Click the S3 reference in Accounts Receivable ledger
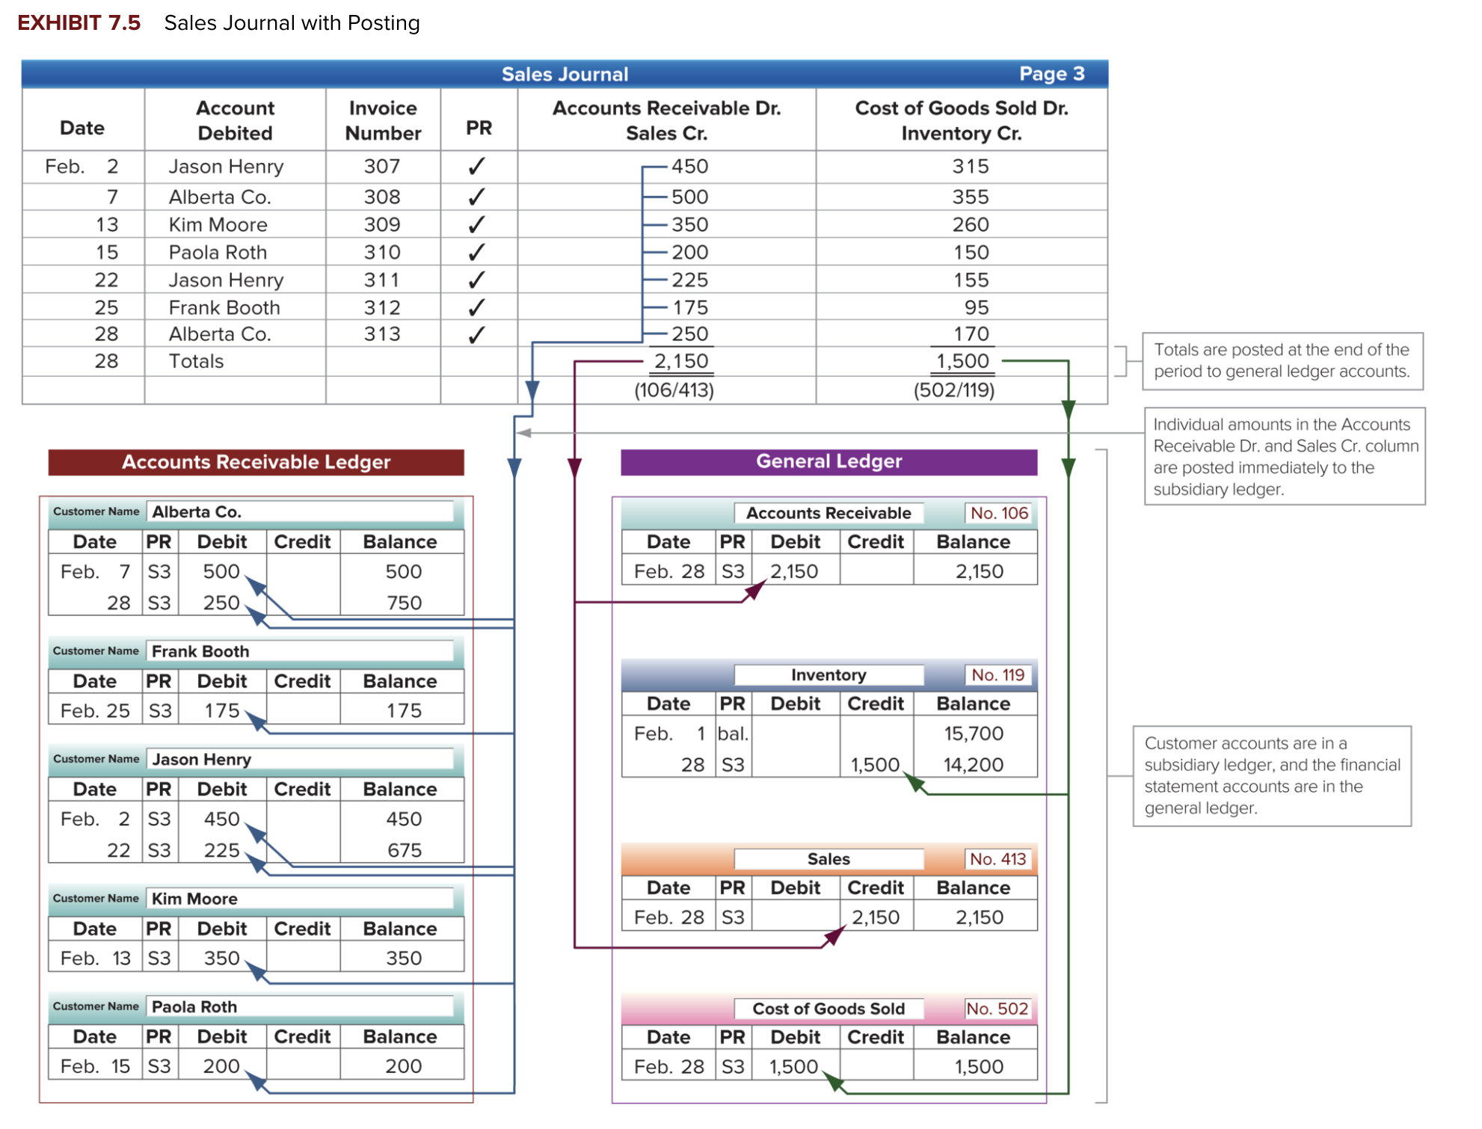Screen dimensions: 1482x1129 [159, 571]
